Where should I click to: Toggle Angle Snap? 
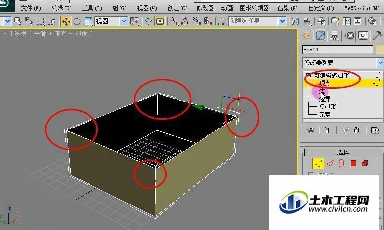(x=185, y=21)
